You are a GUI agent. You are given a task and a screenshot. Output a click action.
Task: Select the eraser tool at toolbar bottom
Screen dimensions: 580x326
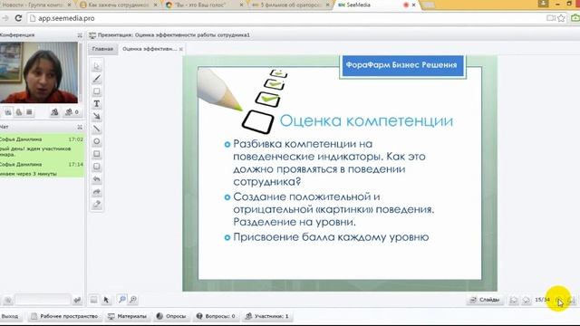(x=97, y=205)
